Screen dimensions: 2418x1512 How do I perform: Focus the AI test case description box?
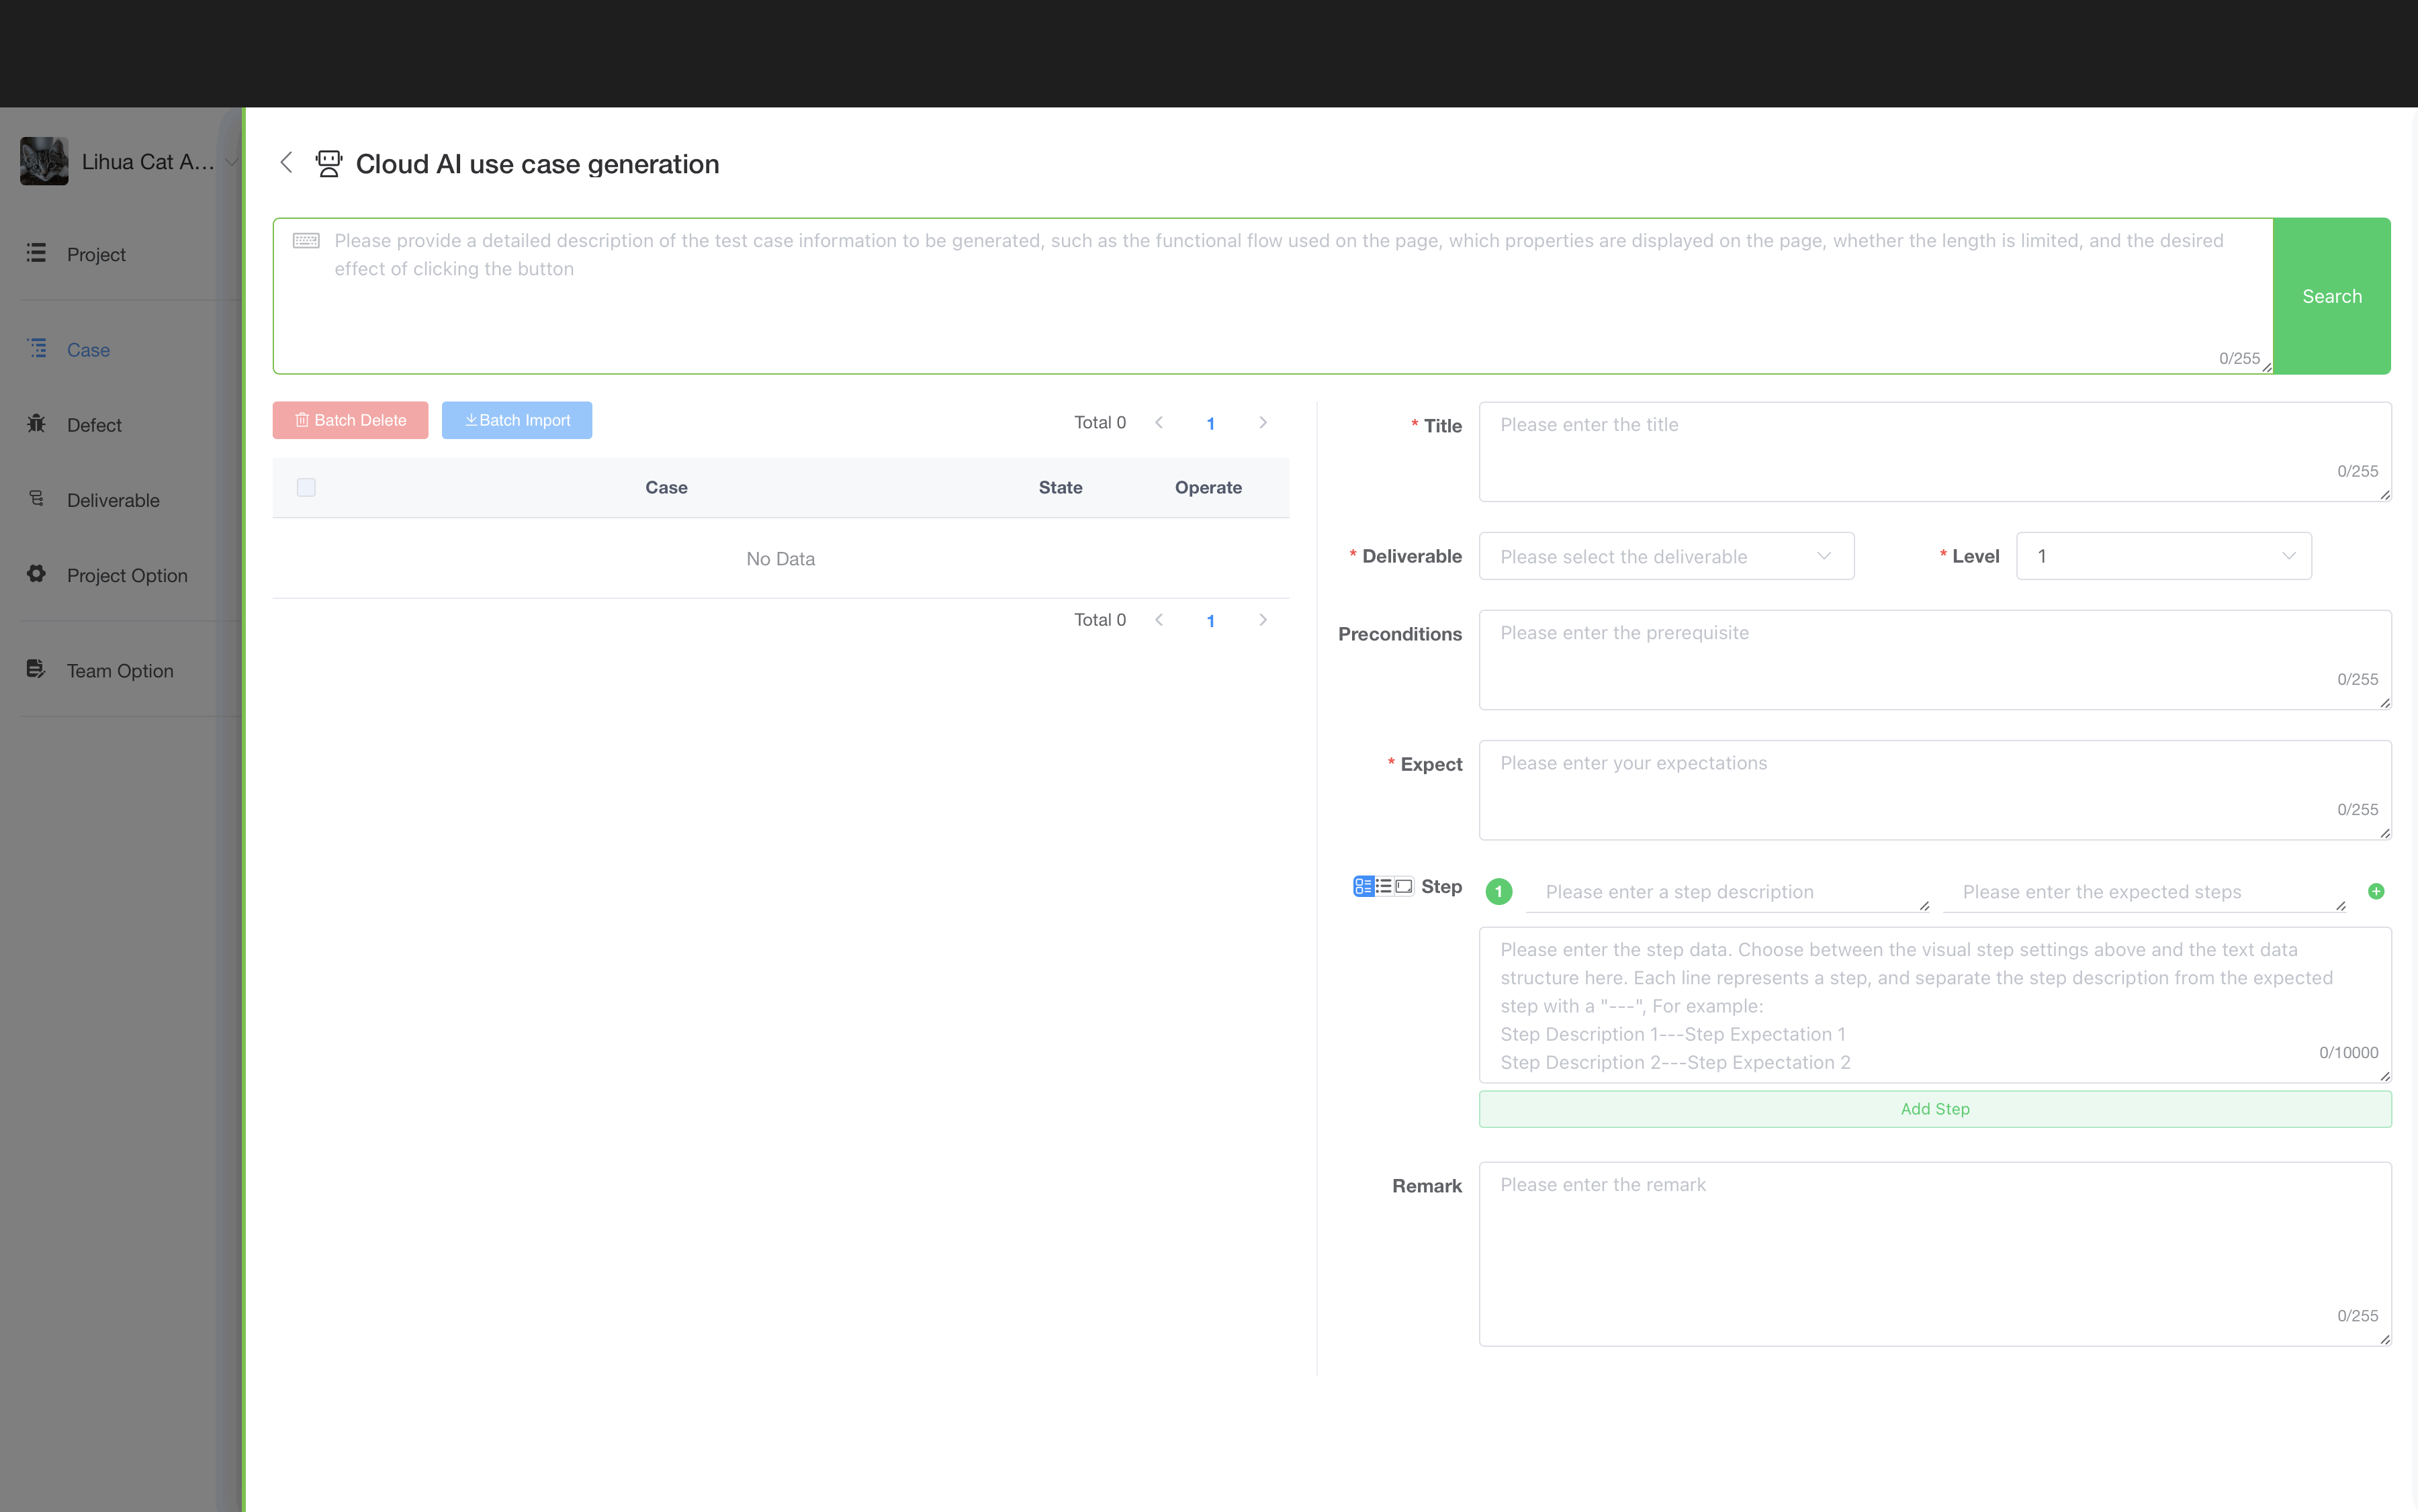click(x=1273, y=296)
